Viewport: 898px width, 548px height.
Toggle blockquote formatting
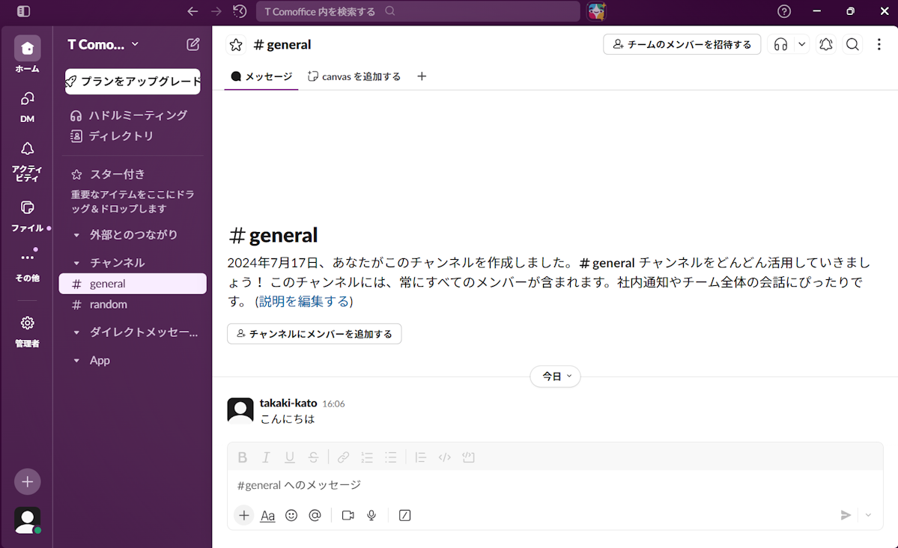coord(420,457)
